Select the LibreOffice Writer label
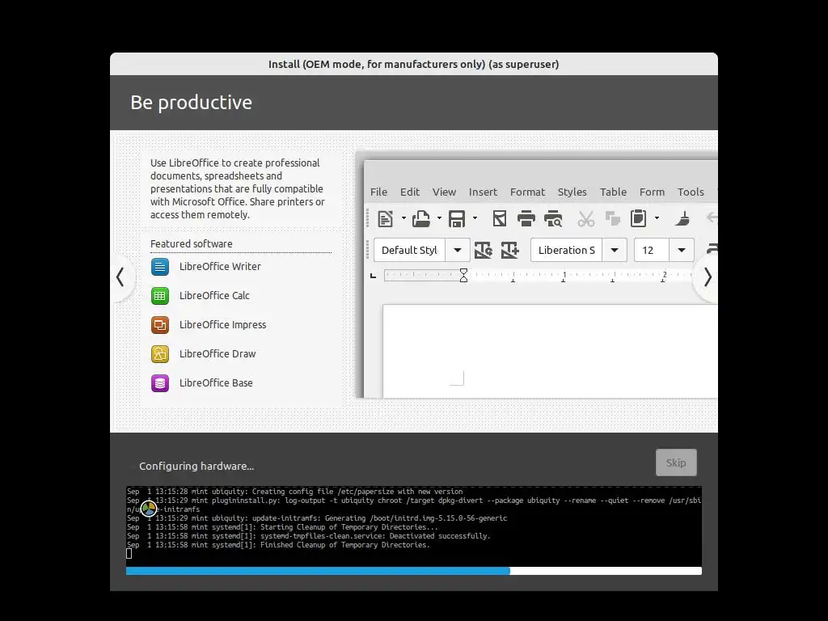Image resolution: width=828 pixels, height=621 pixels. click(220, 267)
